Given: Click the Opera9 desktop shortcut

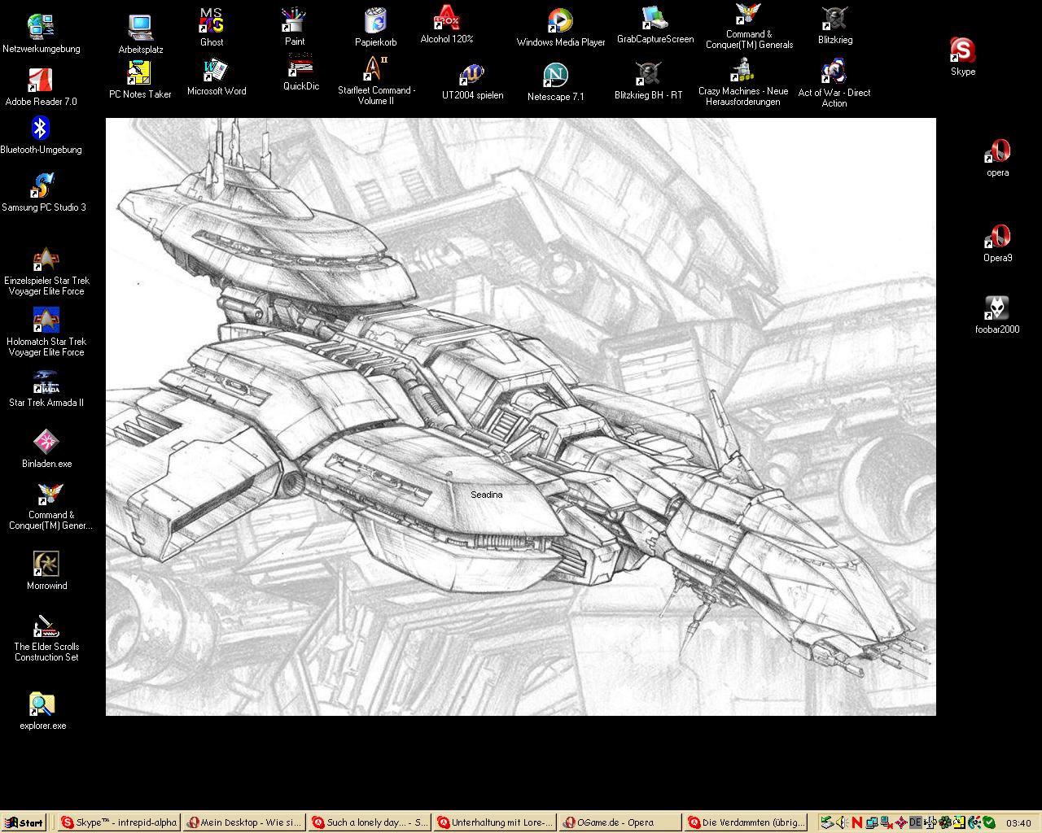Looking at the screenshot, I should point(997,238).
